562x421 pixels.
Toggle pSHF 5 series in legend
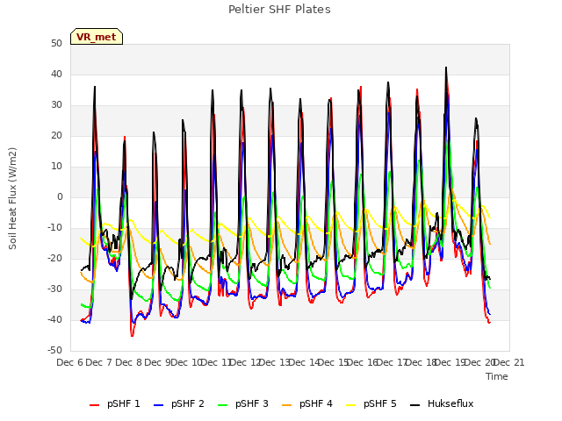371,403
